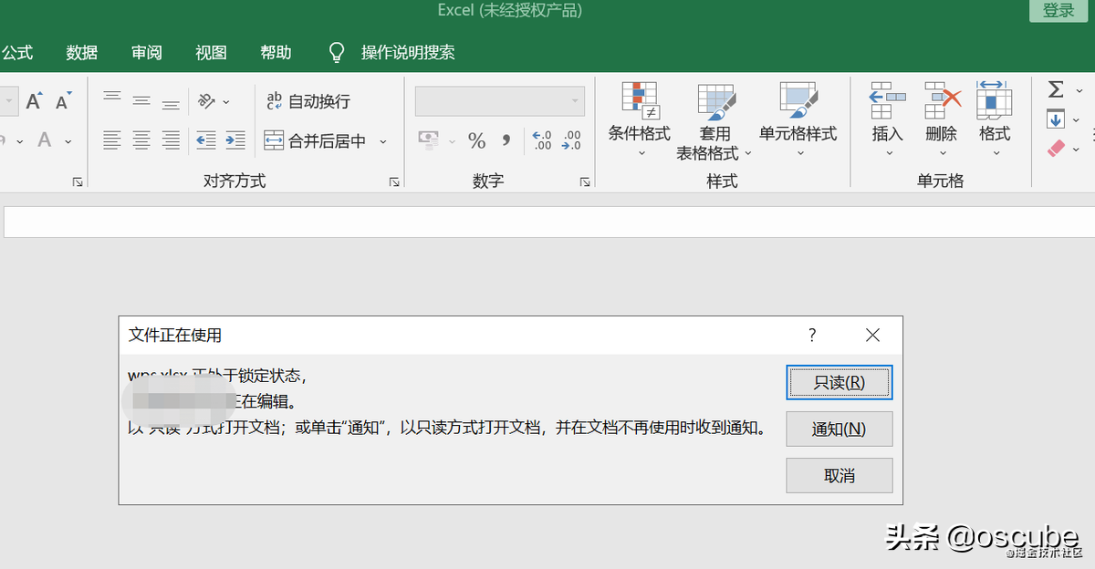Close the 文件正在使用 dialog
Screen dimensions: 1095x569
click(872, 336)
